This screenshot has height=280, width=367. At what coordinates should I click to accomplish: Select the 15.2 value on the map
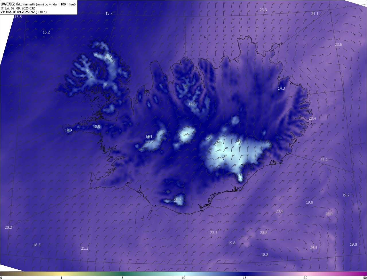46,32
